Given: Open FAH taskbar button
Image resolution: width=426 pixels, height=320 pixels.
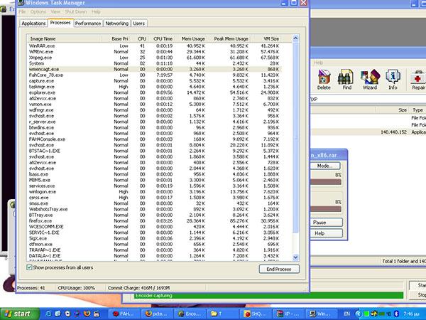Looking at the screenshot, I should pos(124,314).
